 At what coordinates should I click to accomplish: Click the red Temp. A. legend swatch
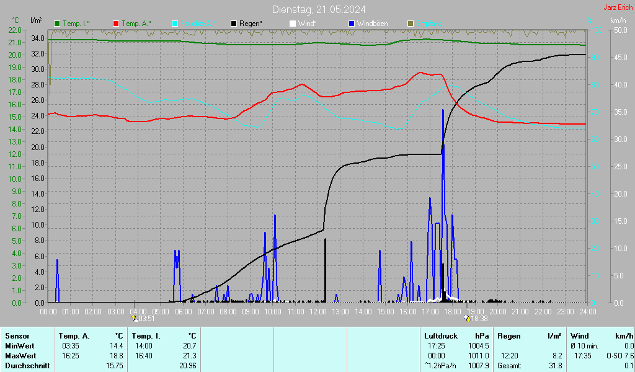coord(116,24)
